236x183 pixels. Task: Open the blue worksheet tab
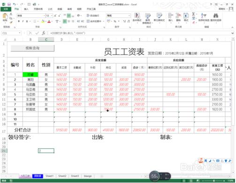click(x=38, y=176)
